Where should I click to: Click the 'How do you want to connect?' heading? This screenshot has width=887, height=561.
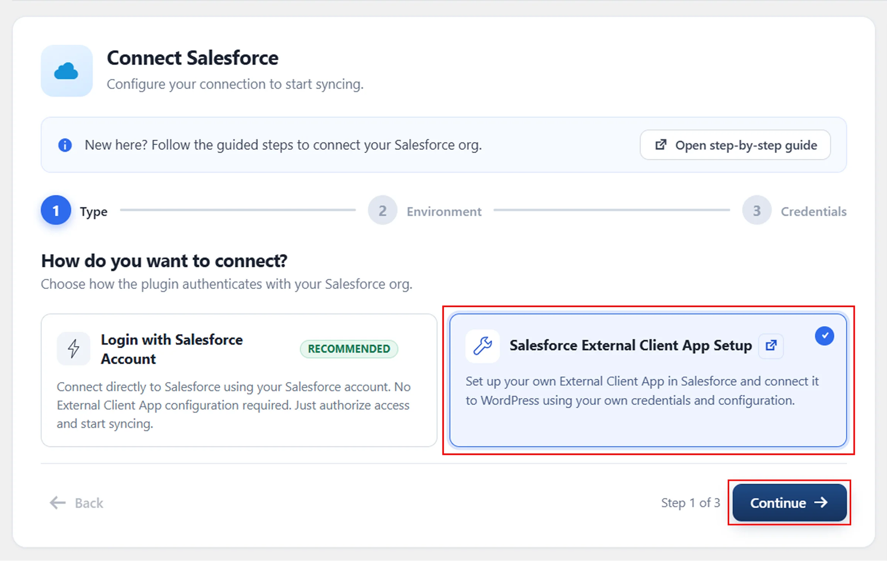pos(164,261)
